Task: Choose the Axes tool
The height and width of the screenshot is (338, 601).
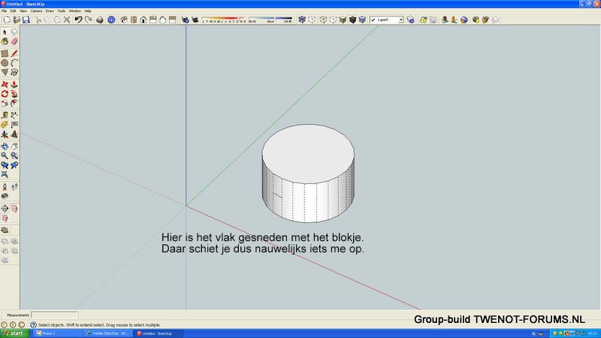Action: coord(5,134)
